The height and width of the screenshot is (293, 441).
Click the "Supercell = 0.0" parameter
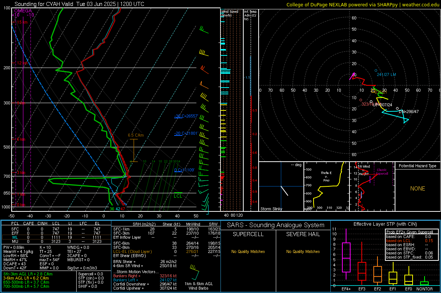(90, 274)
